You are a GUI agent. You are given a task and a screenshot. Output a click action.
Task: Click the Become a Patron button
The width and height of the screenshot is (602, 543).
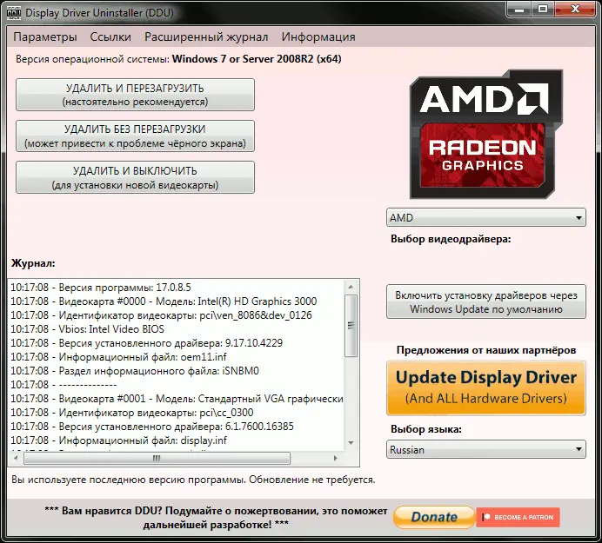[518, 517]
